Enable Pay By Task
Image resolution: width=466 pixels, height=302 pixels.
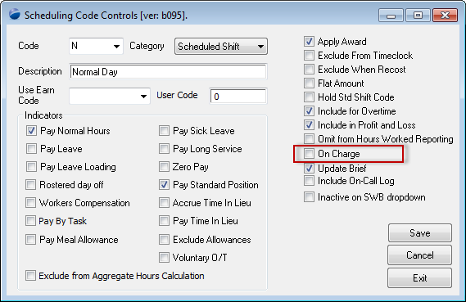point(30,221)
